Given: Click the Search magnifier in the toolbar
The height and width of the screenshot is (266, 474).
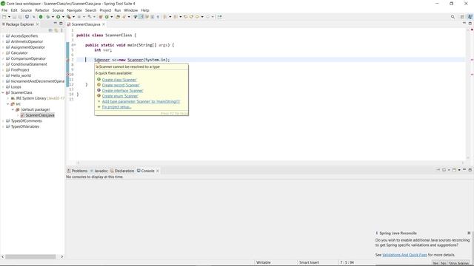Looking at the screenshot, I should click(453, 17).
